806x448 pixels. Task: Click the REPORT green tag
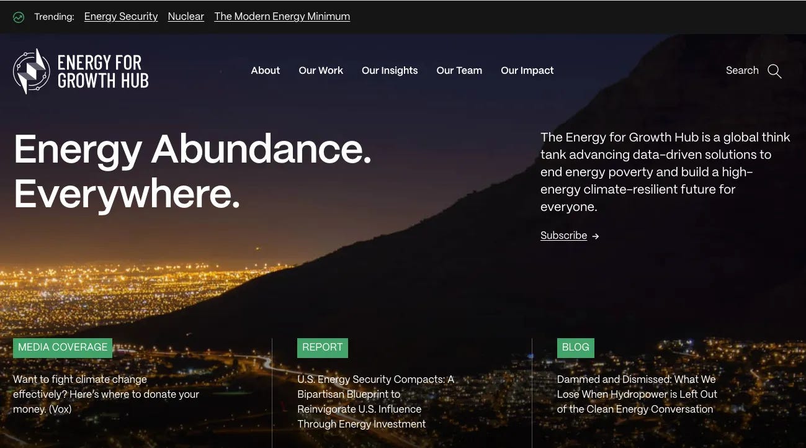tap(323, 347)
